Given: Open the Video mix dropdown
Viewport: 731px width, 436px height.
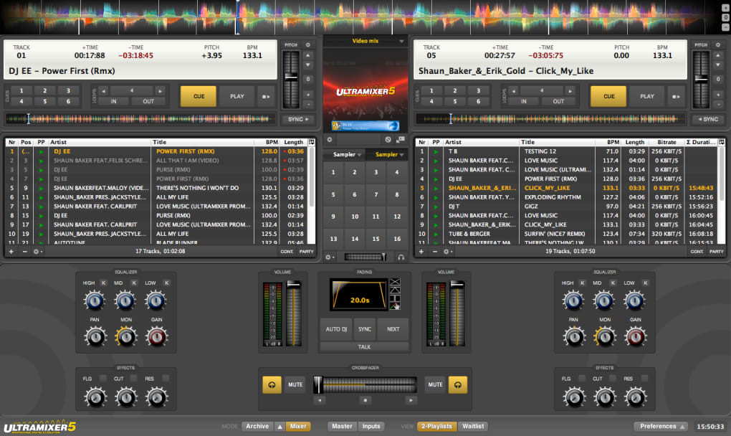Looking at the screenshot, I should pos(365,41).
